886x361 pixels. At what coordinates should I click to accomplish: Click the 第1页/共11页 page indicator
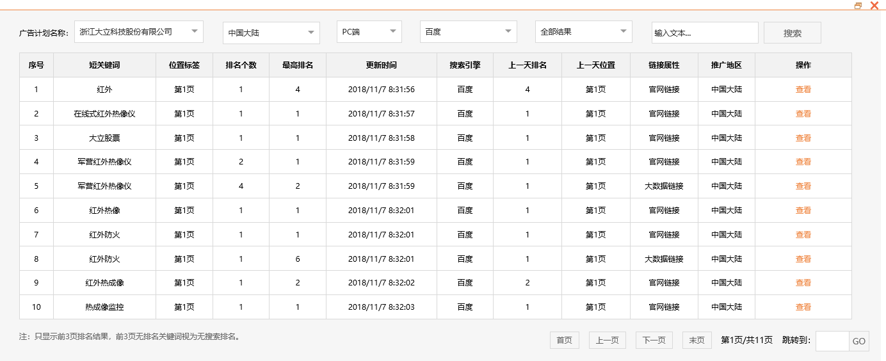click(x=746, y=340)
